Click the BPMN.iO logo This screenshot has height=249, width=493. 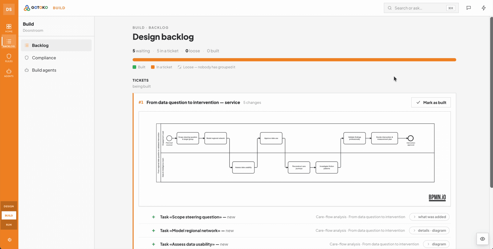tap(437, 198)
